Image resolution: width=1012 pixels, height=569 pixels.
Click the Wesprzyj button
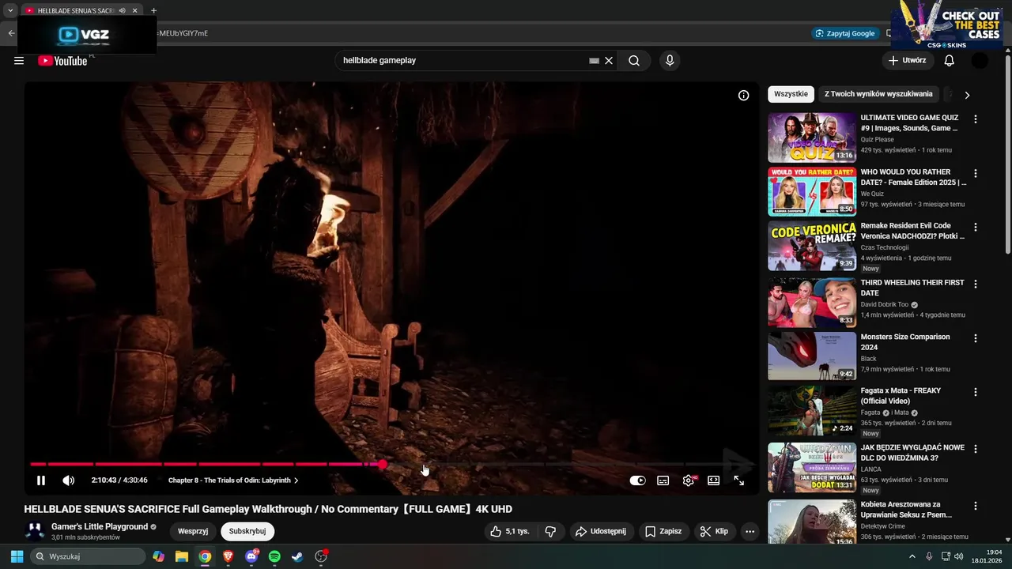(193, 531)
